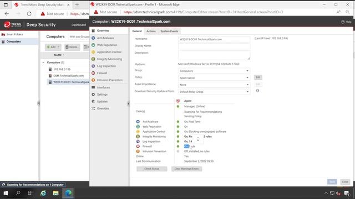Click into the Hostname field

coord(214,39)
